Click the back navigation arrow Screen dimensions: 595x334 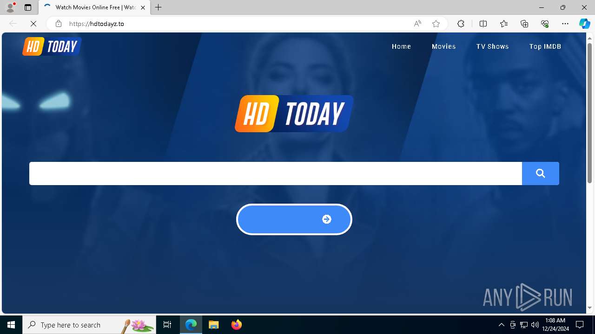point(13,24)
